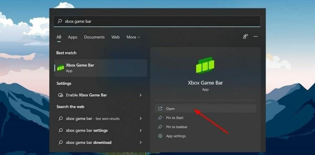Click the App settings gear icon
The image size is (315, 155).
pyautogui.click(x=160, y=136)
